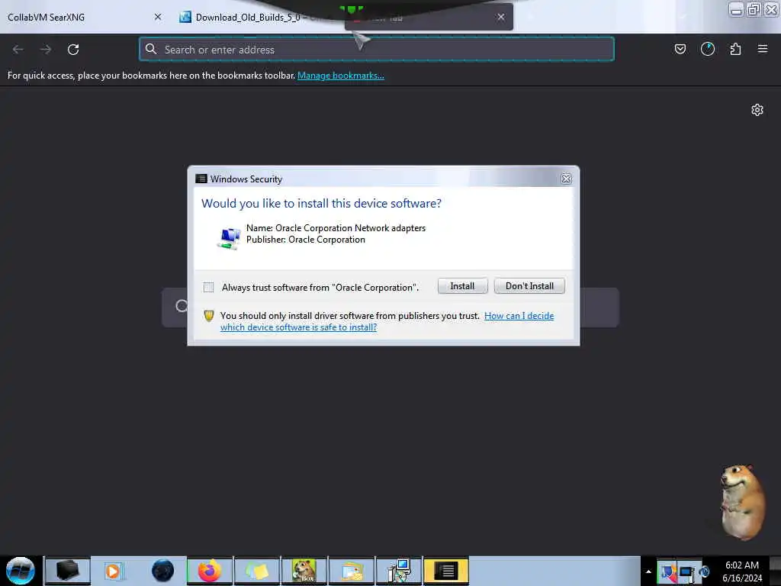Open the Firefox account profile icon

click(x=708, y=49)
